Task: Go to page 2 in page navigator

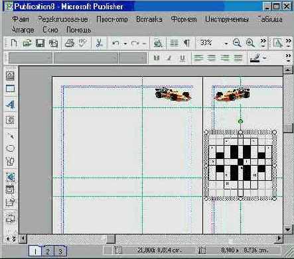Action: 48,251
